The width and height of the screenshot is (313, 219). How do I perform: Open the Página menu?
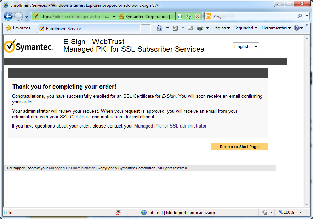coord(221,28)
